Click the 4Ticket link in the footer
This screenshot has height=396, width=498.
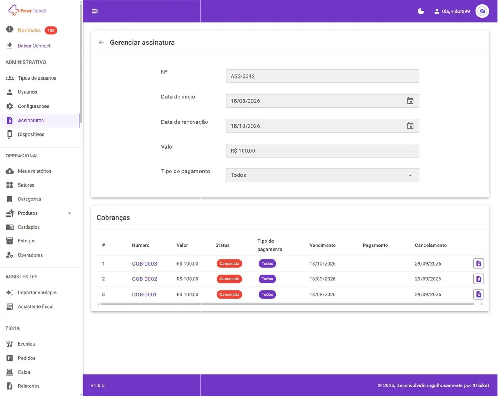(x=481, y=385)
